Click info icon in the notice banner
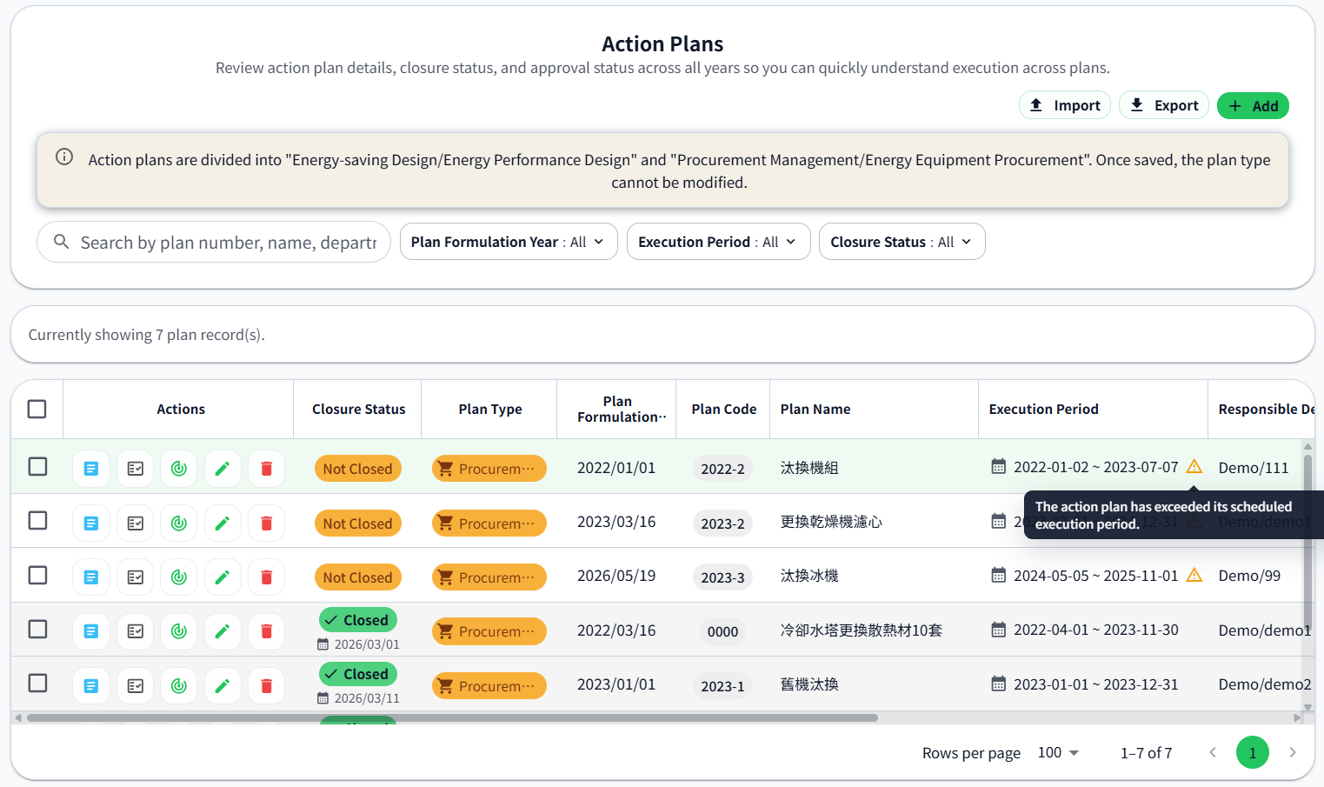Image resolution: width=1324 pixels, height=787 pixels. coord(64,157)
